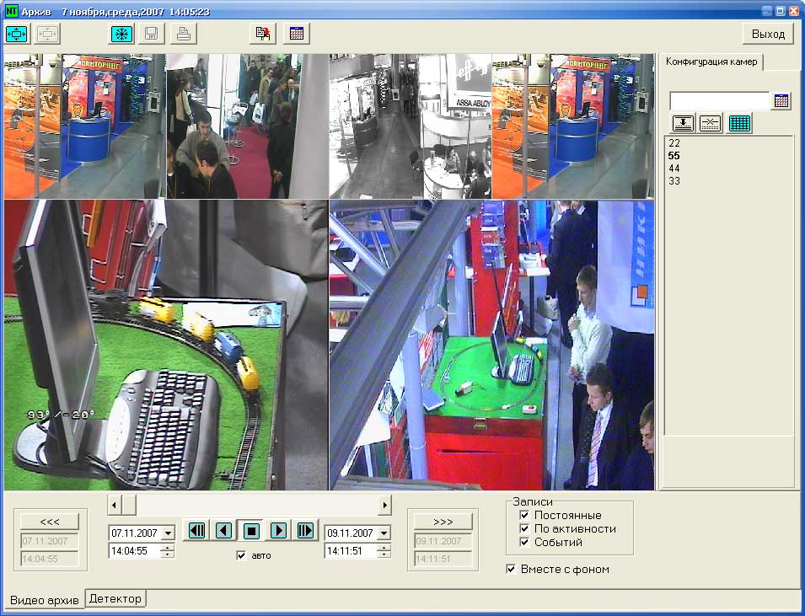Click the document export icon in toolbar
This screenshot has width=805, height=616.
point(264,34)
